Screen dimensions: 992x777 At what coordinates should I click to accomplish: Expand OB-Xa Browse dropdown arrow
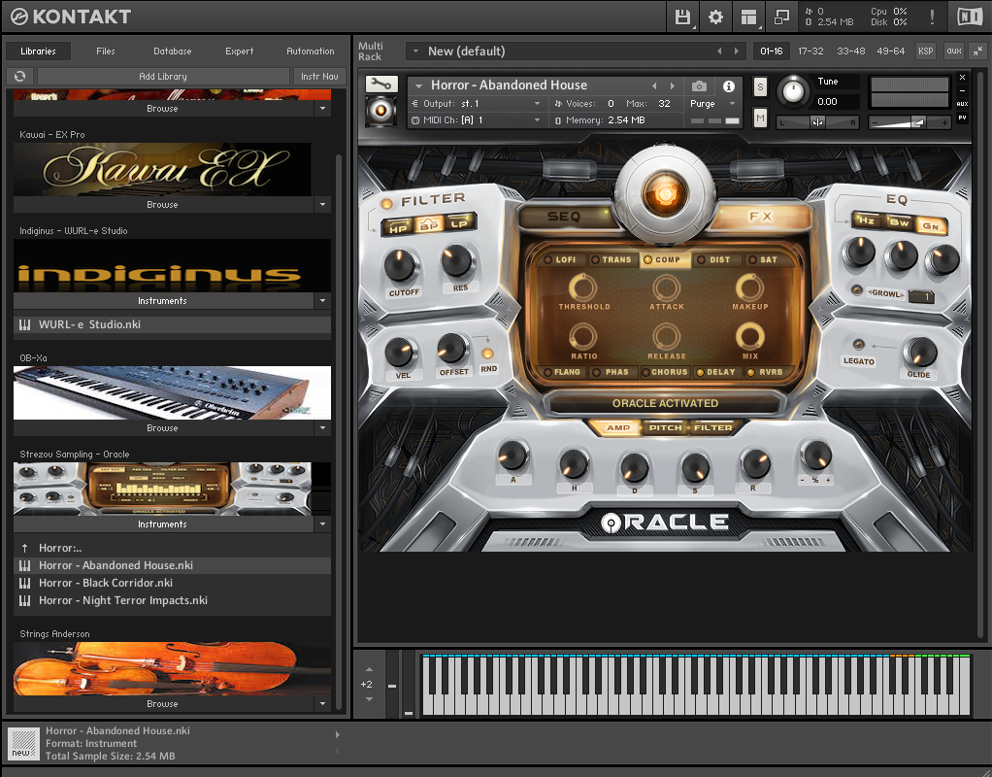tap(322, 428)
